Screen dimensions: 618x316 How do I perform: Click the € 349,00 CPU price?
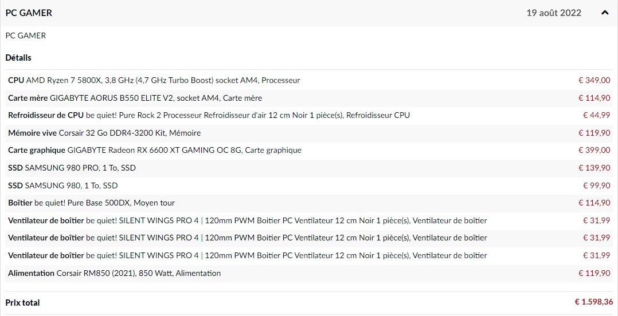coord(594,81)
